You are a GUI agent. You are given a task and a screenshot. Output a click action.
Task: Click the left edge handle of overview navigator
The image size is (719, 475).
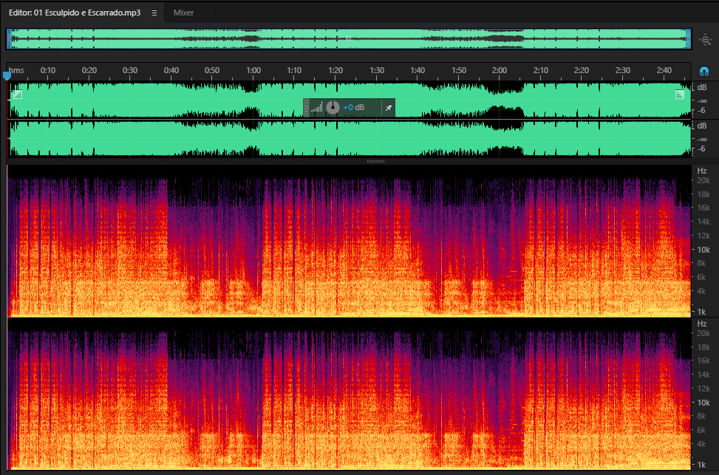point(8,39)
